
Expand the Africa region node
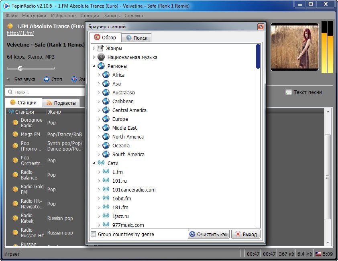click(99, 75)
